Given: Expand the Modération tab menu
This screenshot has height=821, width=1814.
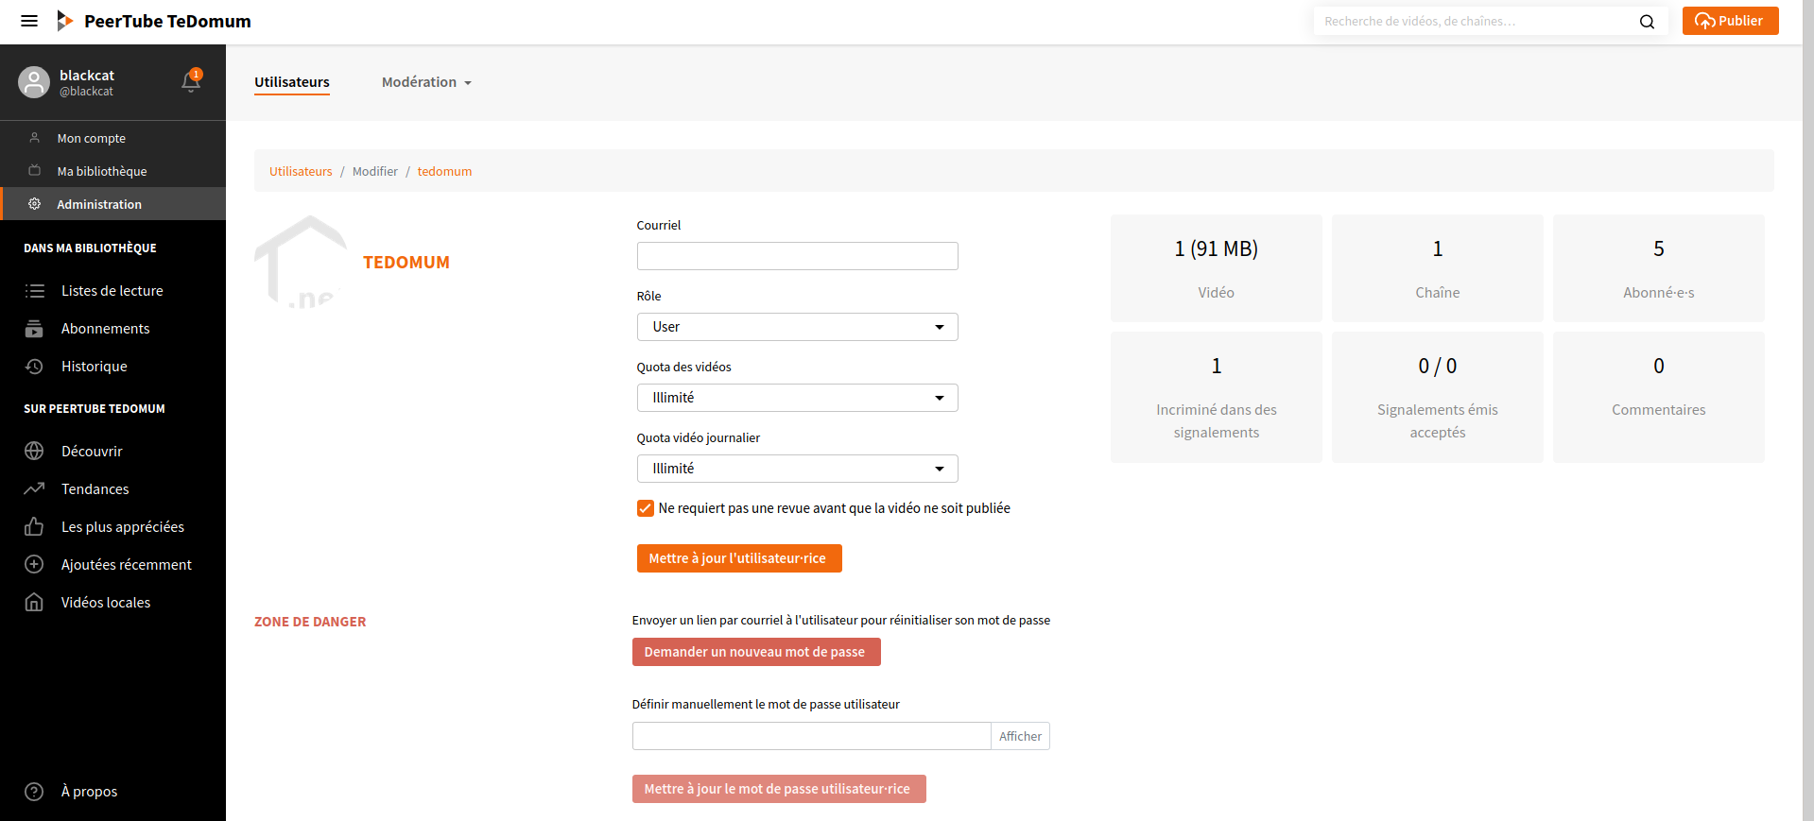Looking at the screenshot, I should (x=426, y=82).
